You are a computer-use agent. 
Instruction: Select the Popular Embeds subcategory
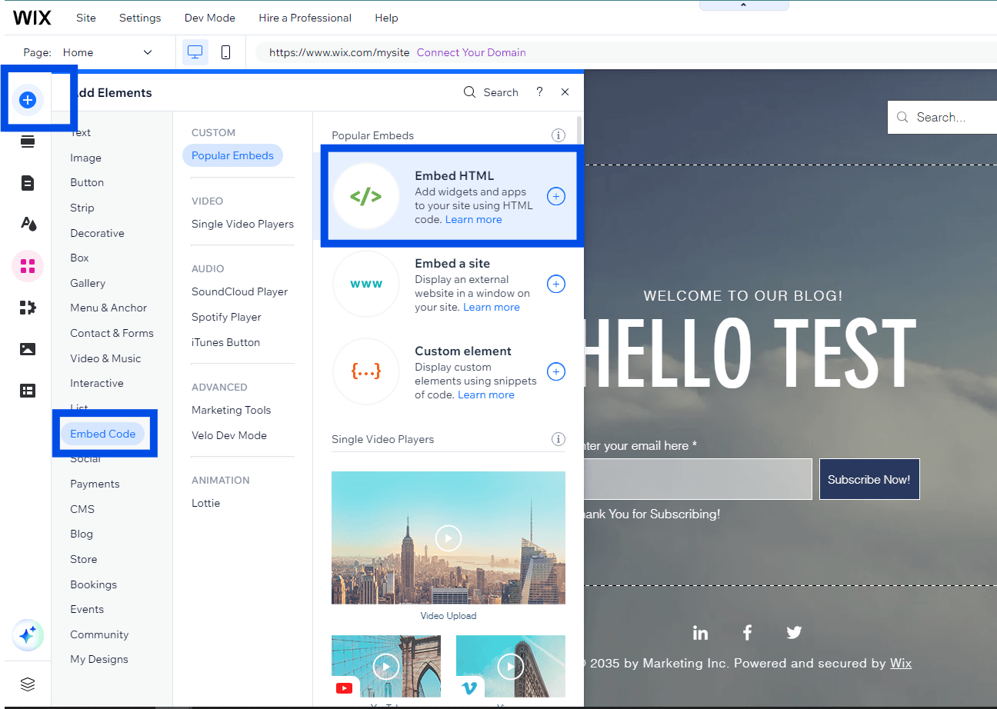[232, 155]
